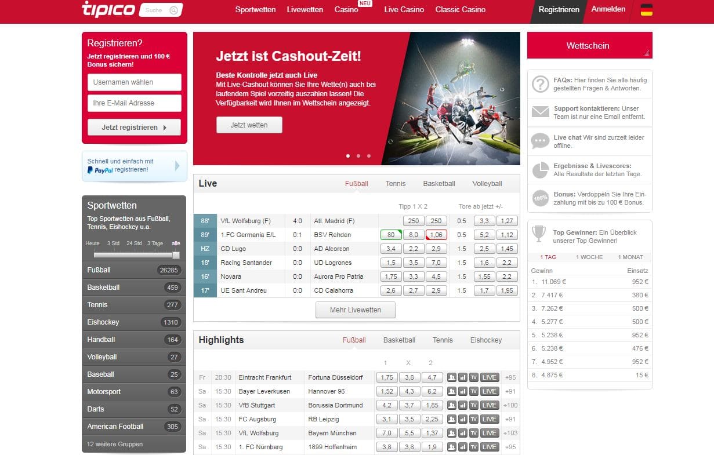
Task: Select odds 80 for 1.FC Germania E/L
Action: [391, 235]
